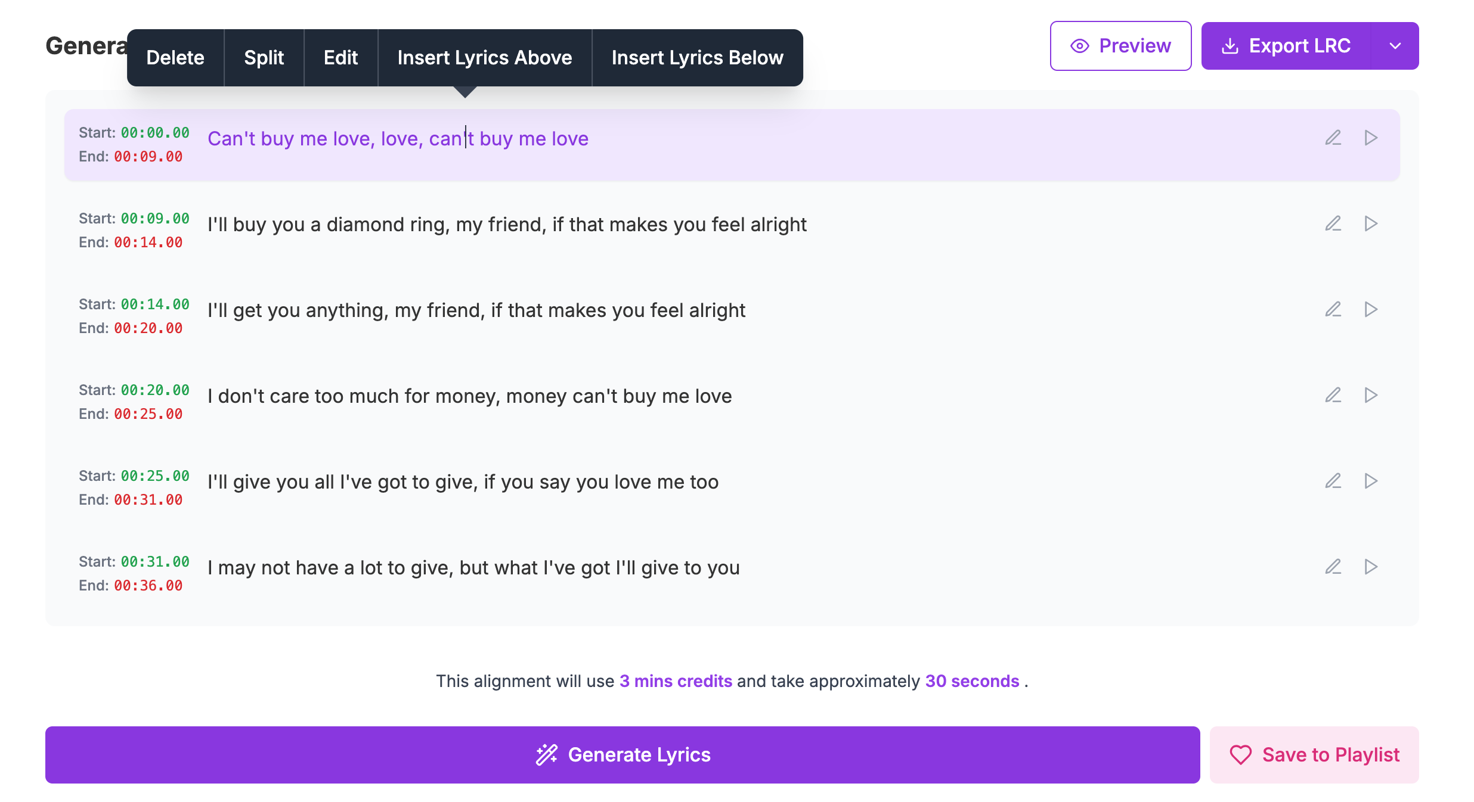The width and height of the screenshot is (1474, 802).
Task: Play the "I'll give you all I've got" line
Action: coord(1371,481)
